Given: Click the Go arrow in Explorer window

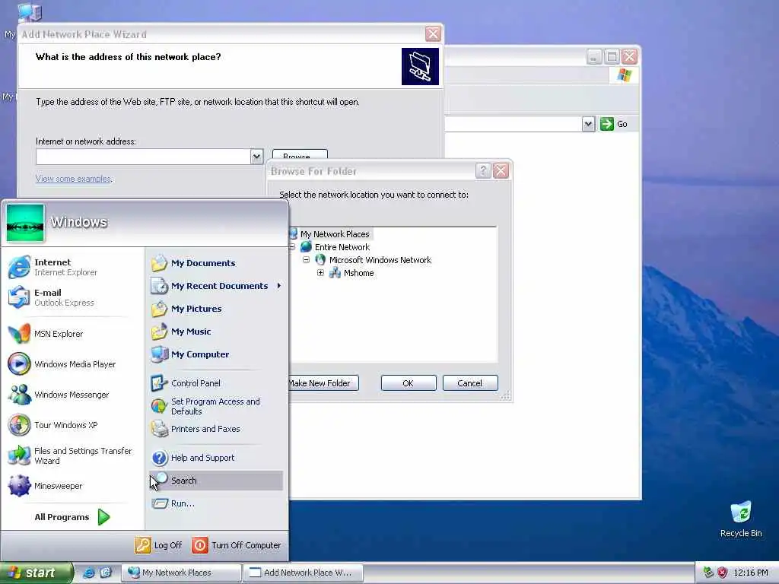Looking at the screenshot, I should click(606, 124).
